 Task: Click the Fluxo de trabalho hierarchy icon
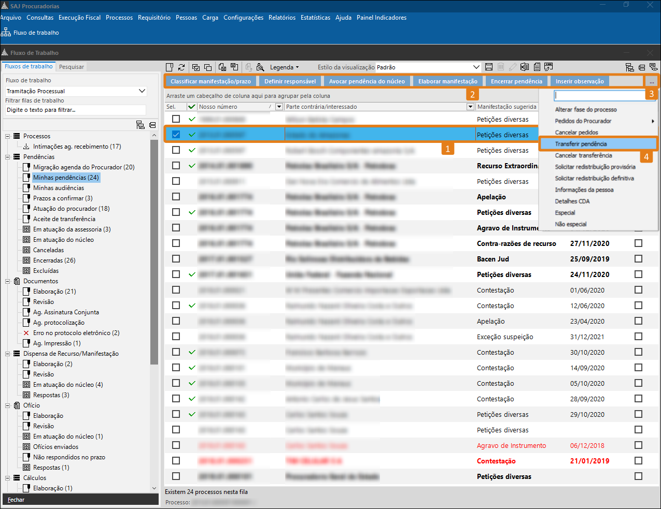click(x=6, y=33)
